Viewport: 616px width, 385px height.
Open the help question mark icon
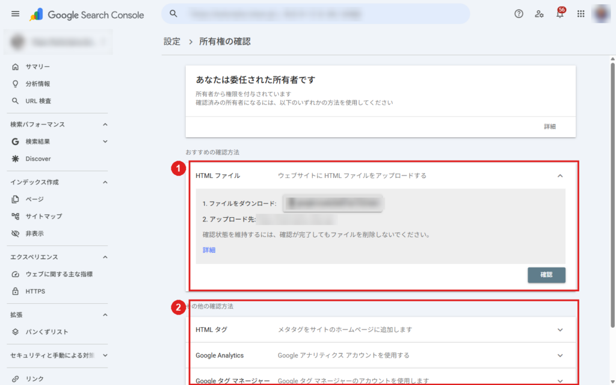point(519,14)
